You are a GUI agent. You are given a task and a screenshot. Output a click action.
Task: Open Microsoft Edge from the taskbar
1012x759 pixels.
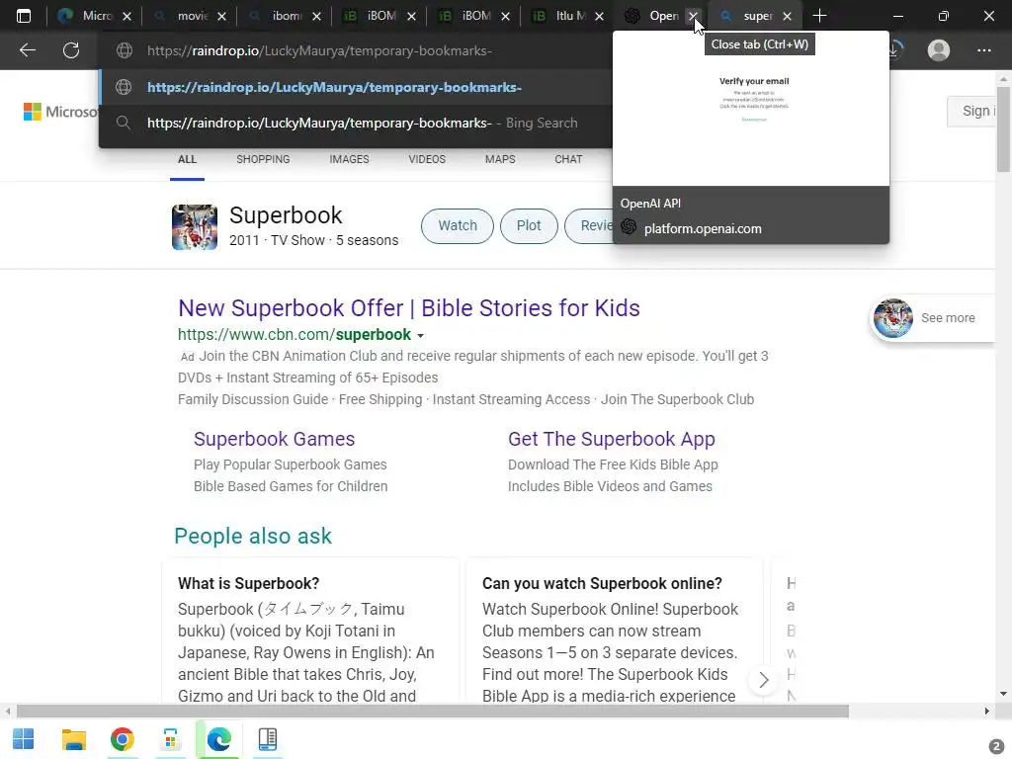218,739
